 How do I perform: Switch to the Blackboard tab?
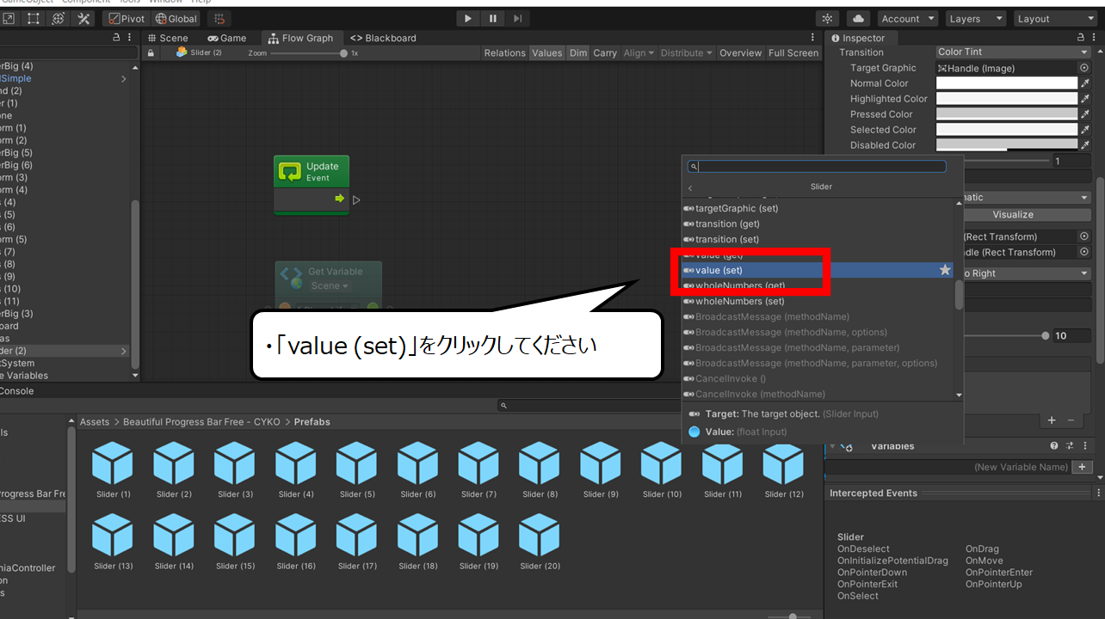pos(383,38)
